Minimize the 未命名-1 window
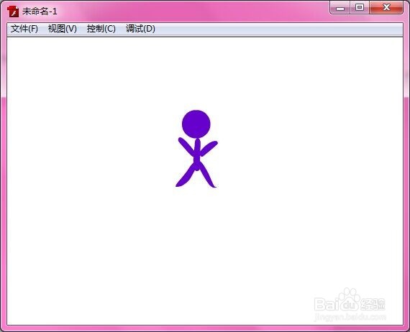The height and width of the screenshot is (332, 410). pyautogui.click(x=340, y=8)
